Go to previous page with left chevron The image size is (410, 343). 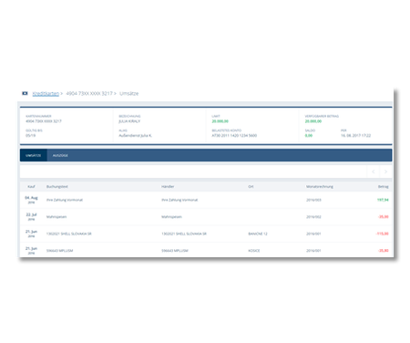374,171
